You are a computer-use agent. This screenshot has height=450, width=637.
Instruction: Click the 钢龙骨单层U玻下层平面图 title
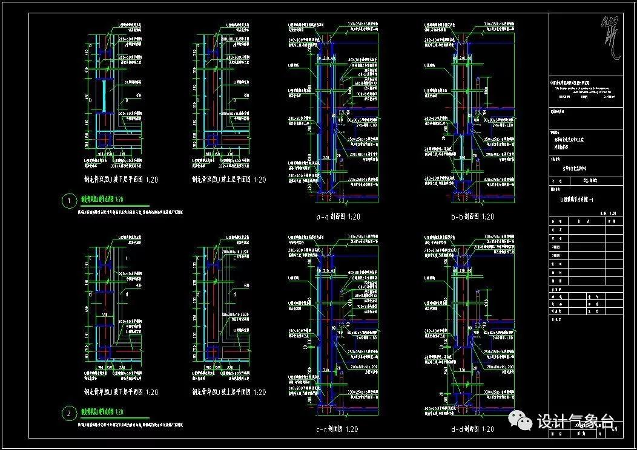pos(122,393)
